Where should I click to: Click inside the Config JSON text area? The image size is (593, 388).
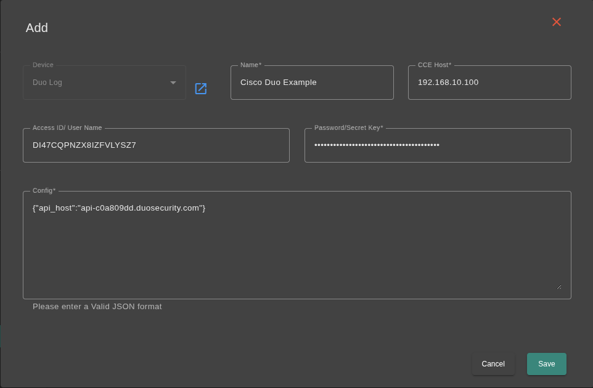[x=297, y=245]
